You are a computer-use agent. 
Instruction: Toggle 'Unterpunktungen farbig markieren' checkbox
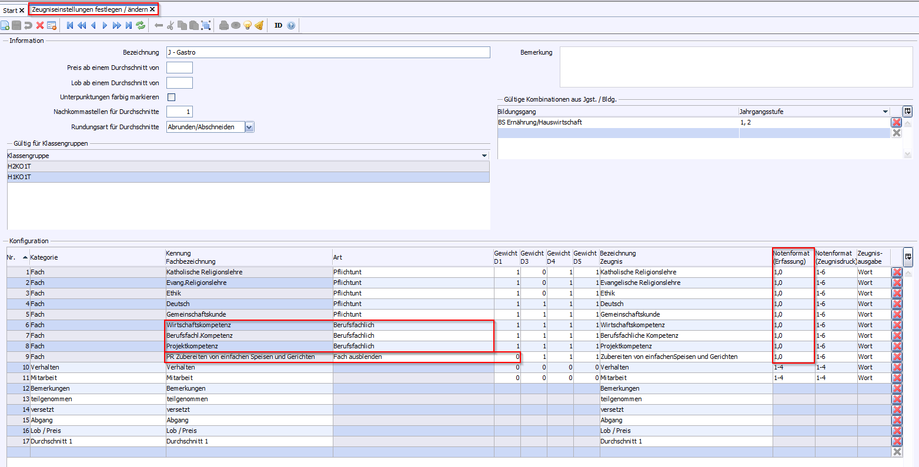172,98
